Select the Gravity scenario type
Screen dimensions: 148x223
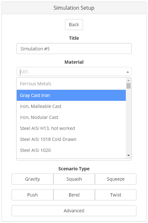[32, 179]
